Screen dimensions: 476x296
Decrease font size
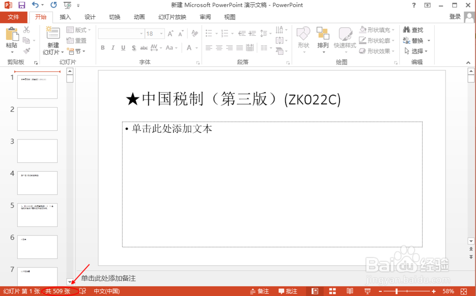[x=181, y=33]
